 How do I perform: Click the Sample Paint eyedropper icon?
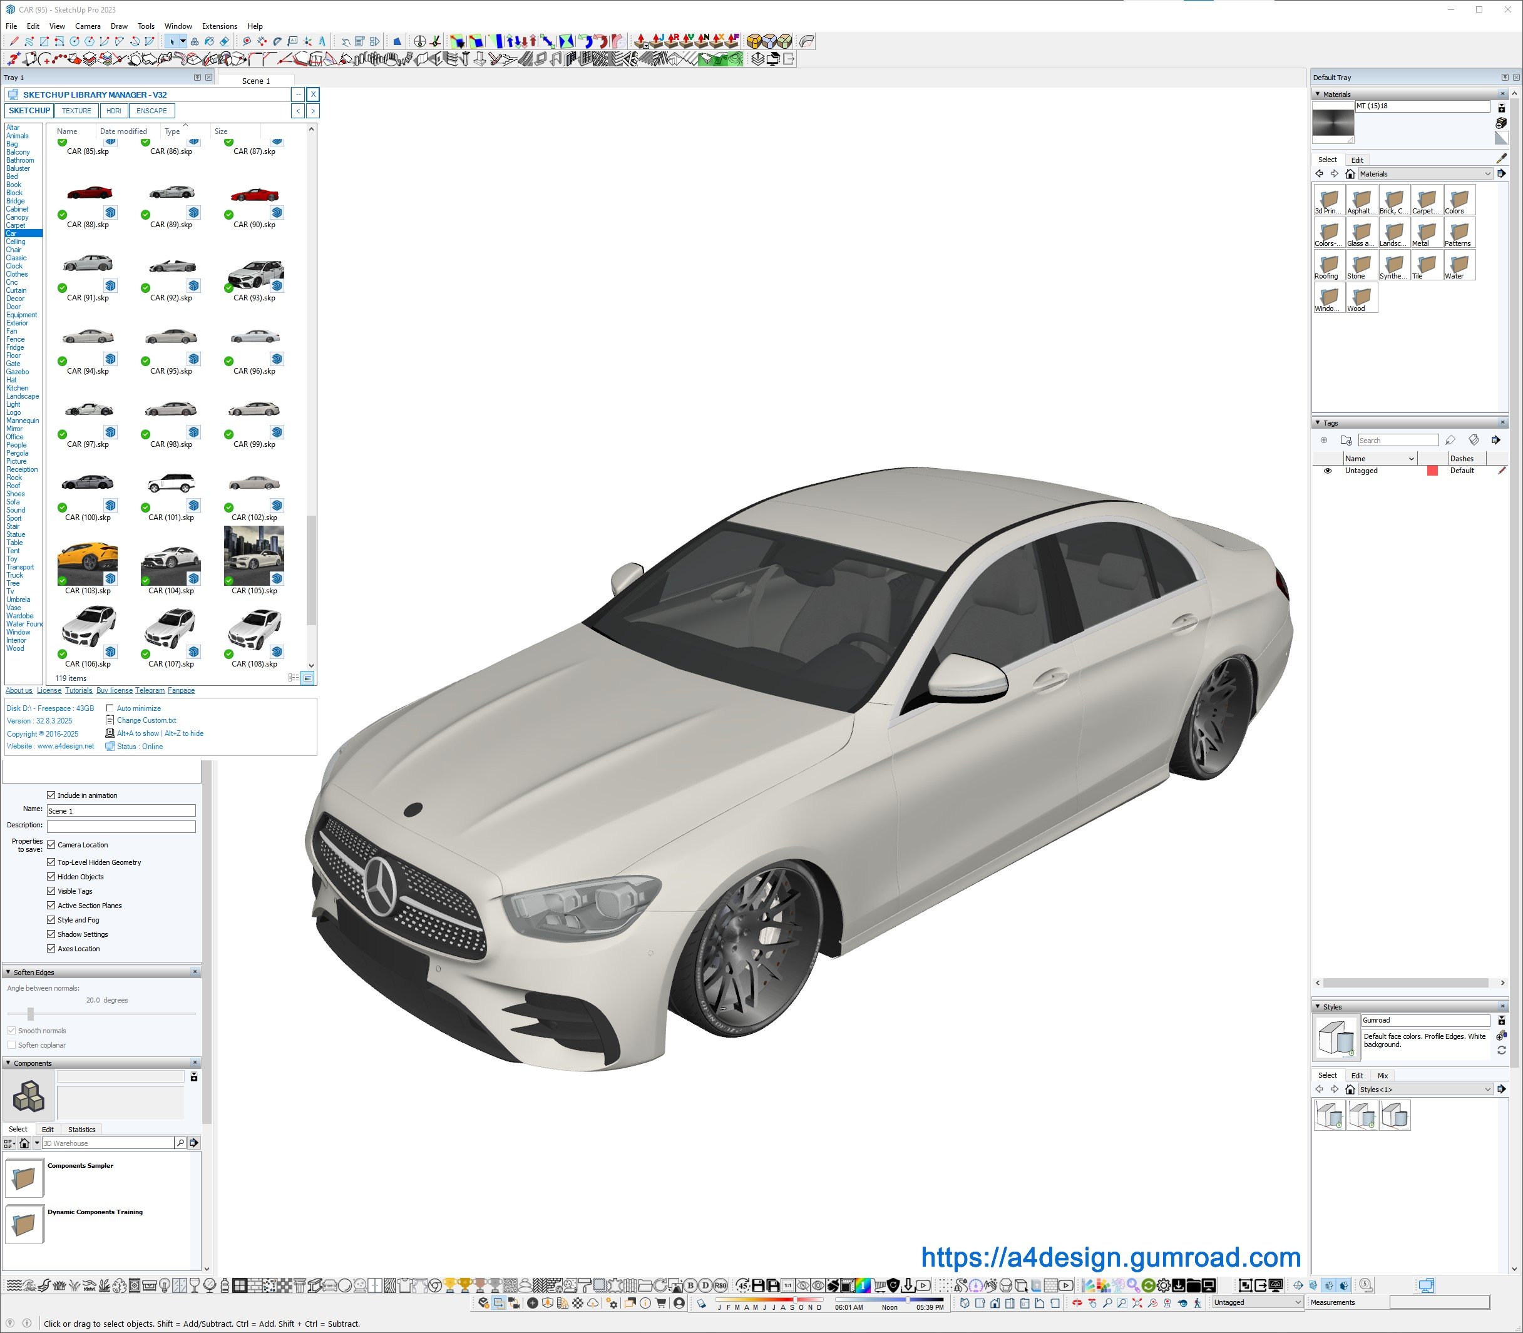(x=1502, y=158)
